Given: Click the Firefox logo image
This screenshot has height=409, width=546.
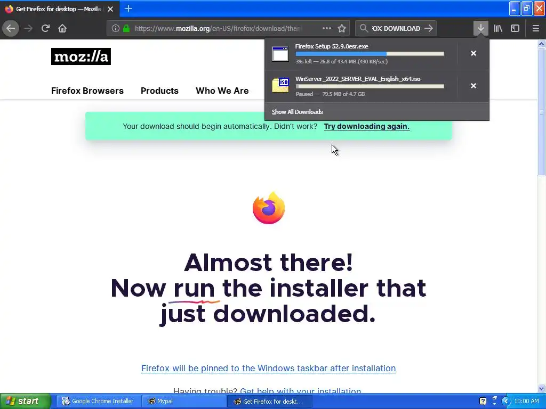Looking at the screenshot, I should [269, 208].
